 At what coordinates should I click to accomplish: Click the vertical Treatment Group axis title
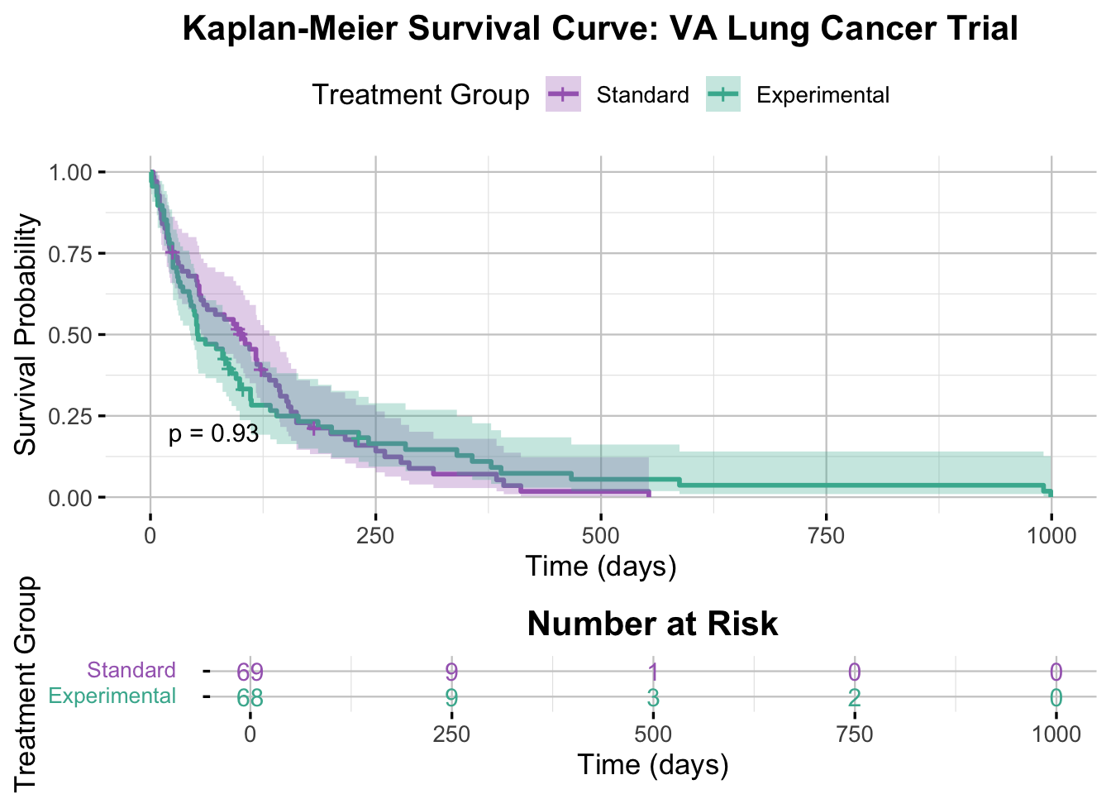tap(26, 683)
